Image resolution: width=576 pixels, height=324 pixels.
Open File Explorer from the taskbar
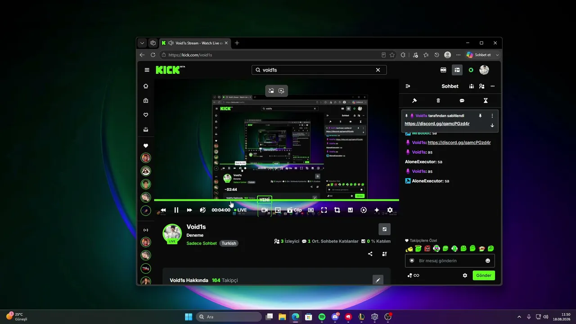[282, 317]
